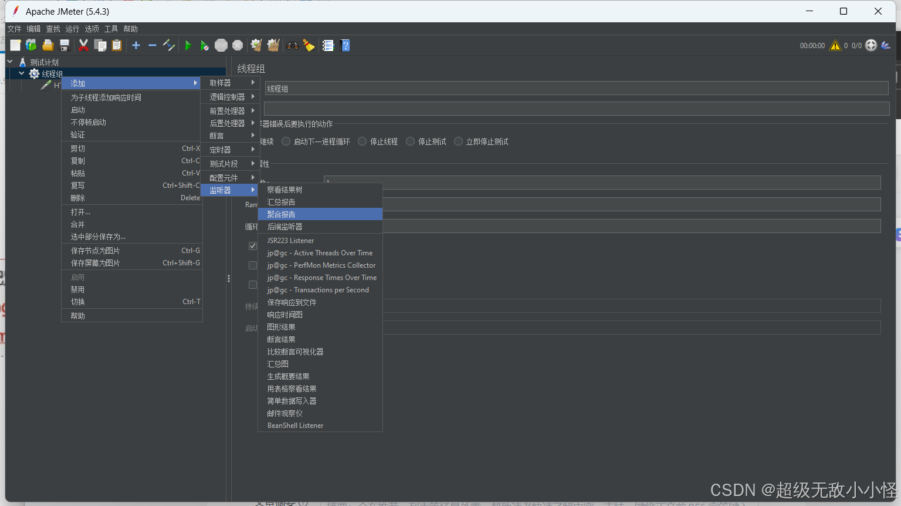Choose 汇总报告 listener
Screen dimensions: 901x506
320,202
